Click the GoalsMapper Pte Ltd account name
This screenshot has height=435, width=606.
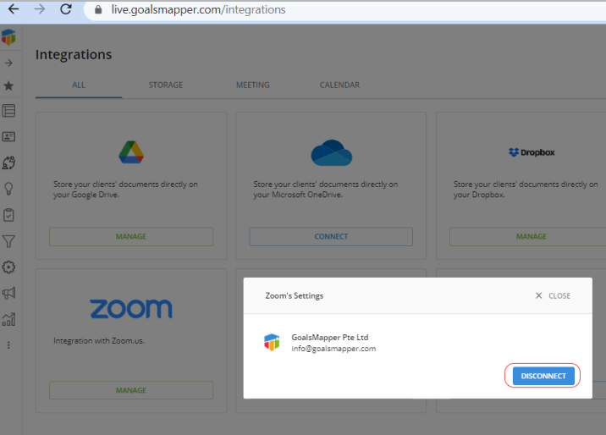(x=330, y=338)
